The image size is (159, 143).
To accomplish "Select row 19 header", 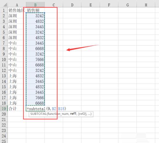I will pyautogui.click(x=4, y=109).
